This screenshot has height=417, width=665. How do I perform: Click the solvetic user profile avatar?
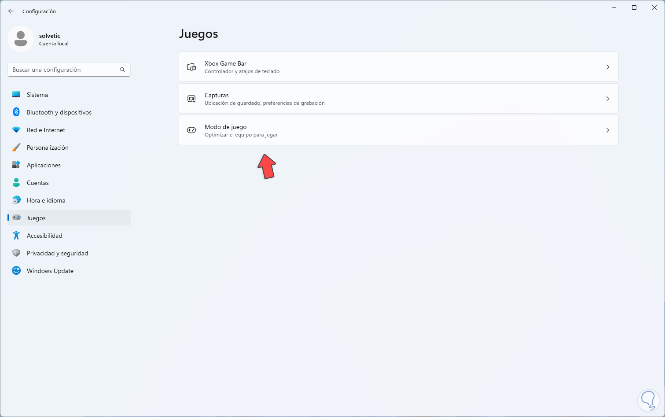point(21,39)
